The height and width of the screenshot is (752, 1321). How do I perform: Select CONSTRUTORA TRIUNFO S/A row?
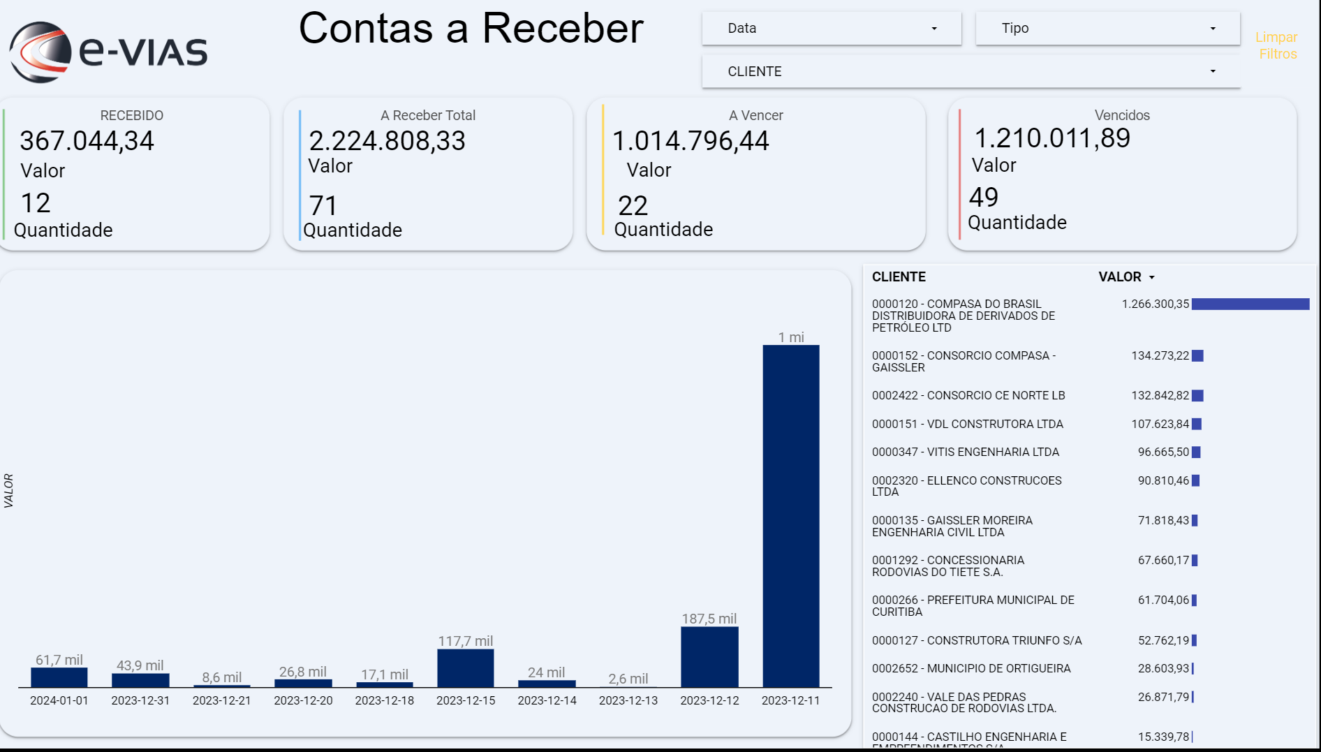tap(1089, 640)
